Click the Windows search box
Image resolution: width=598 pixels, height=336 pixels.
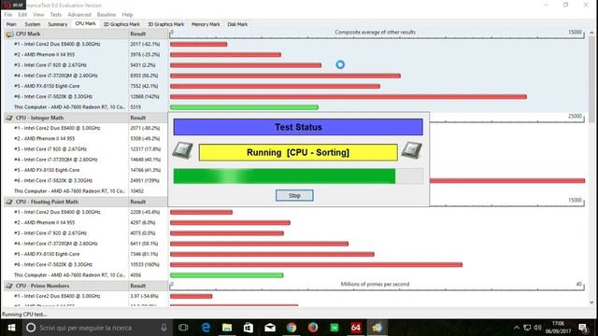pyautogui.click(x=97, y=328)
